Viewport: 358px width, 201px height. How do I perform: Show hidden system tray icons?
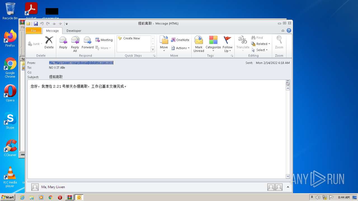(312, 197)
